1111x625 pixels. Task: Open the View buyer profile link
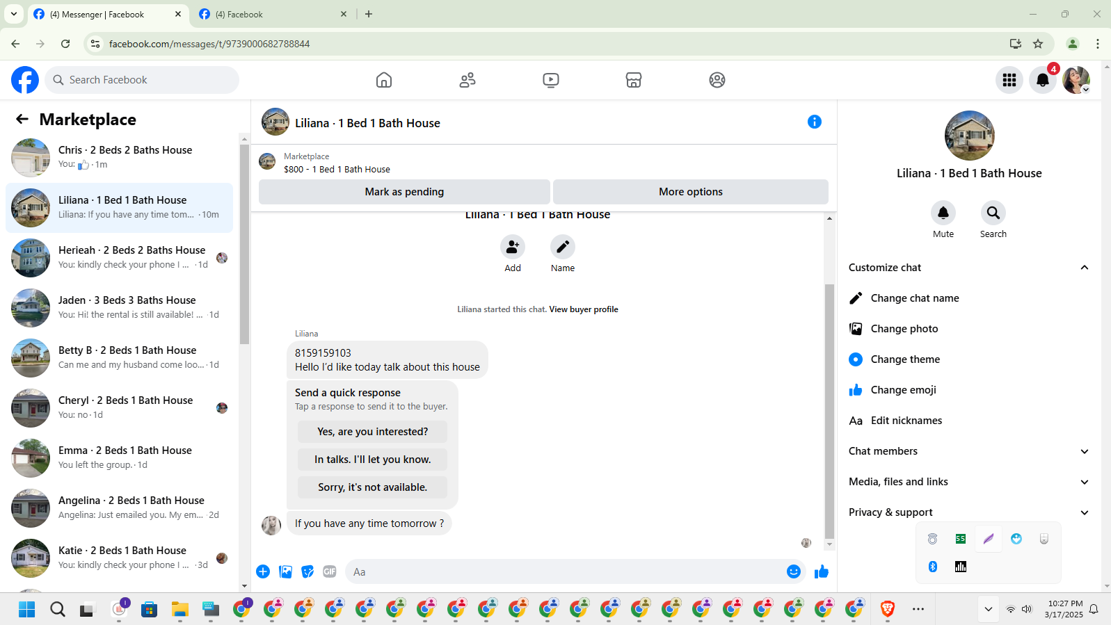584,309
